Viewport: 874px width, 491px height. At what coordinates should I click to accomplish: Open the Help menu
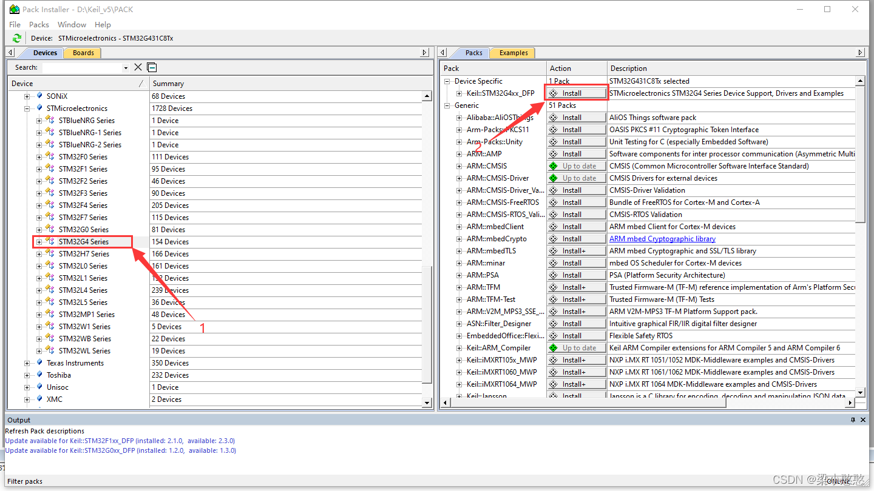click(x=103, y=24)
